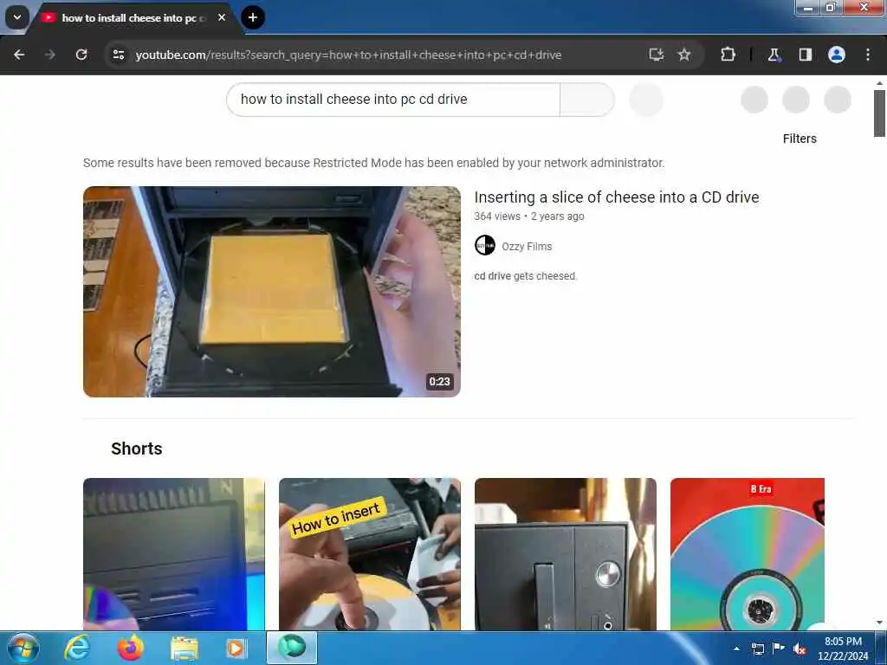The image size is (887, 665).
Task: Visit the Ozzy Films channel name
Action: [x=527, y=247]
